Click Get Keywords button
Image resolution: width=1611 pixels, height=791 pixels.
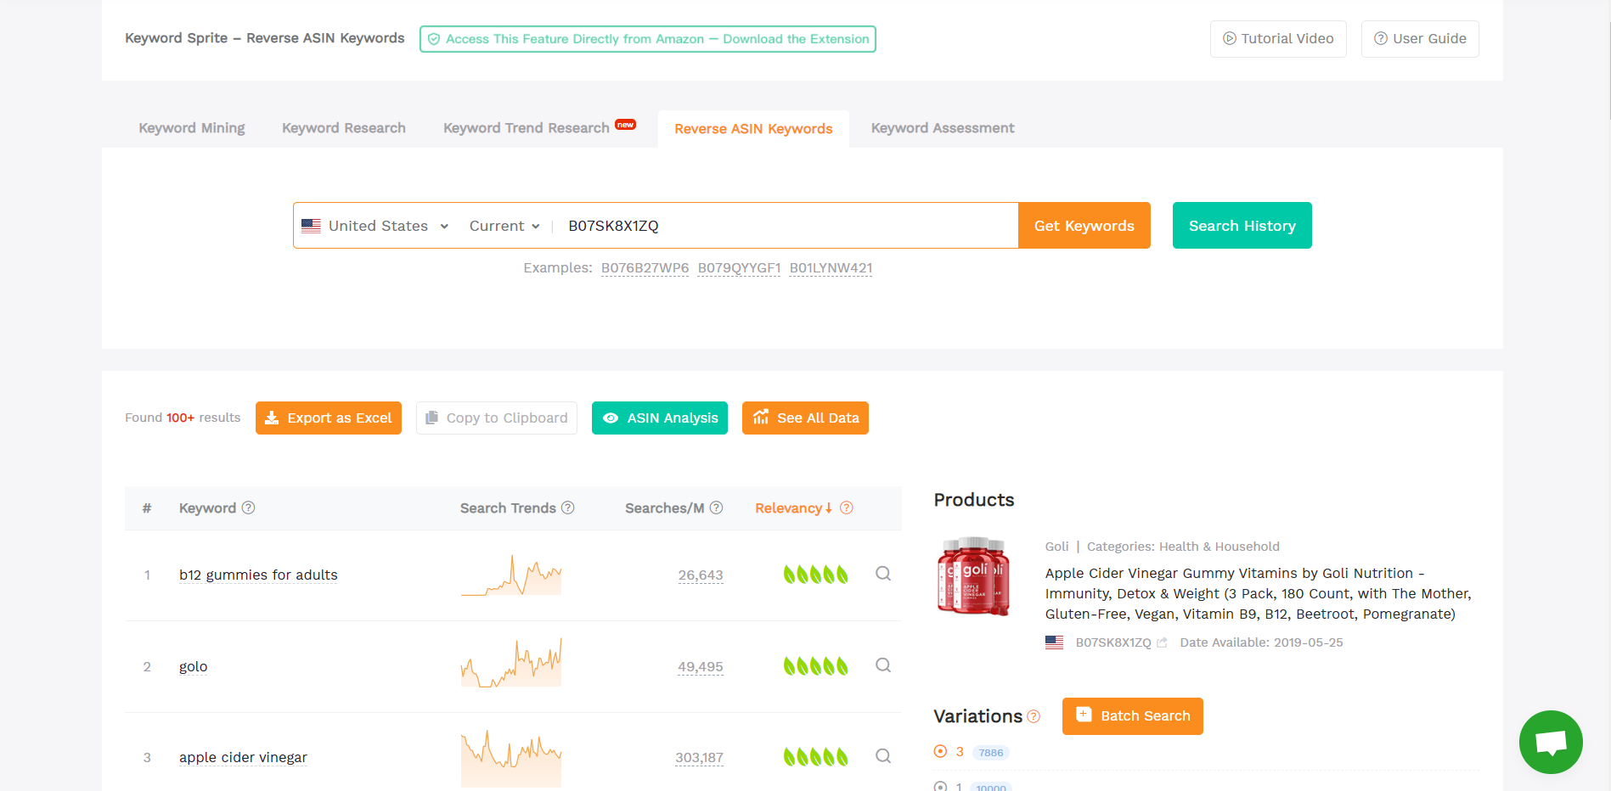pyautogui.click(x=1084, y=226)
